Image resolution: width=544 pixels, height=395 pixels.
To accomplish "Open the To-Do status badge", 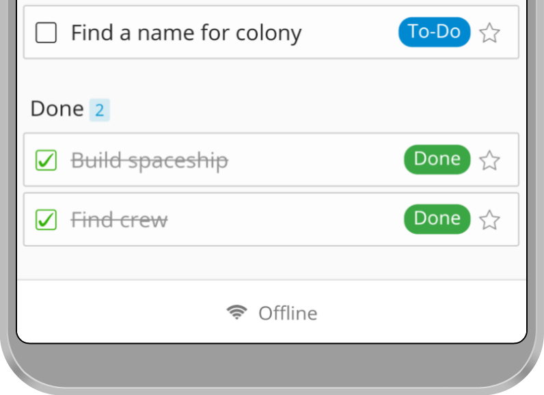I will pos(435,32).
